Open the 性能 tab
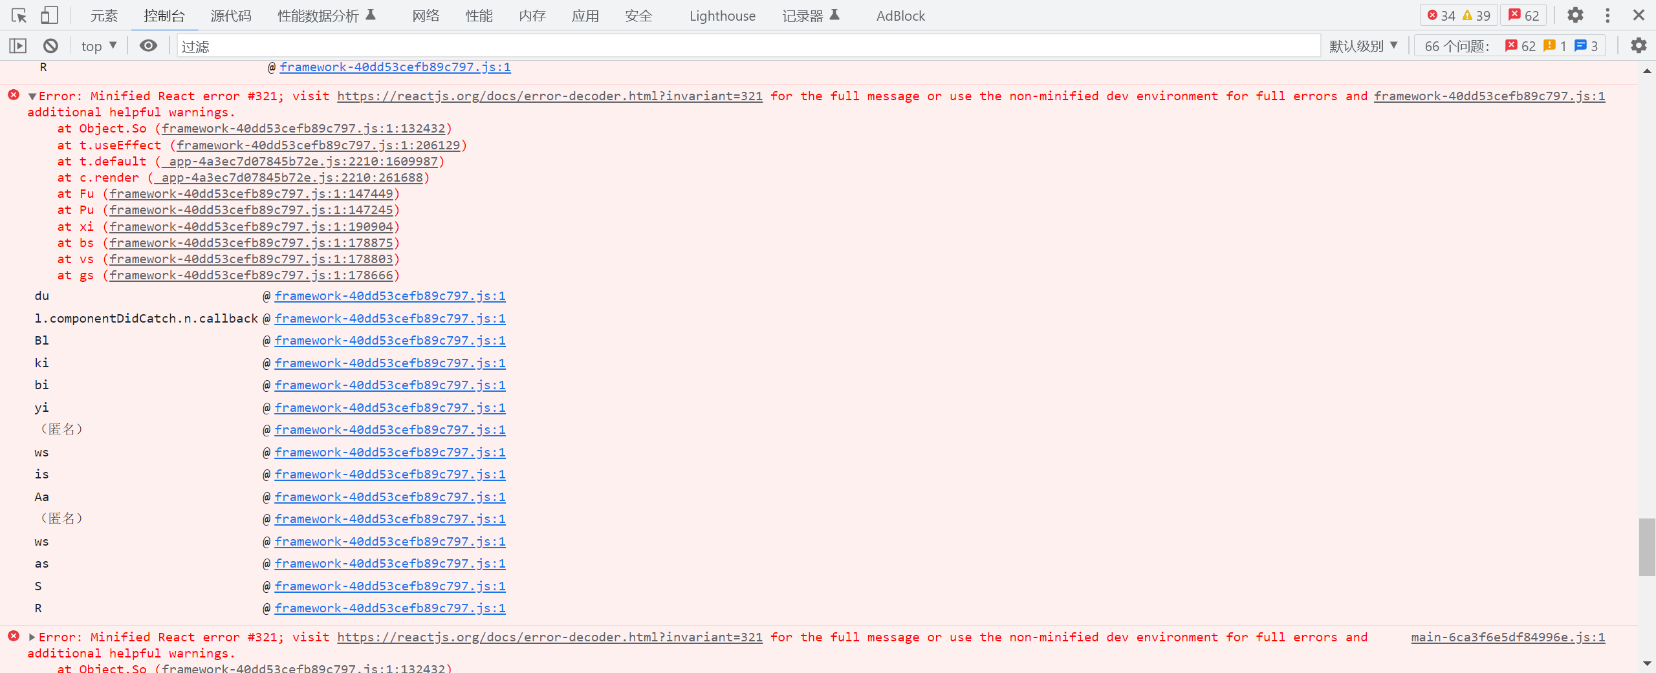 click(479, 16)
